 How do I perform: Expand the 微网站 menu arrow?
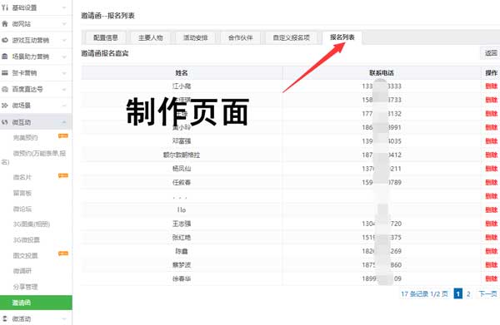pos(64,24)
